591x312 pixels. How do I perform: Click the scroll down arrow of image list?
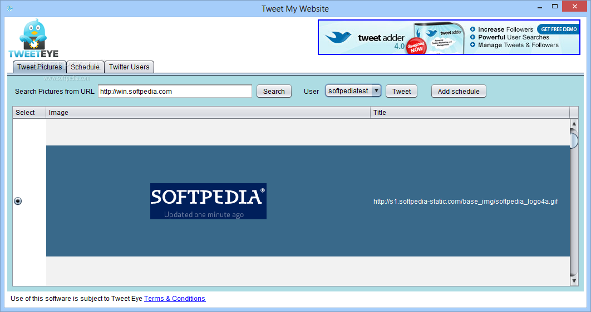pos(574,280)
